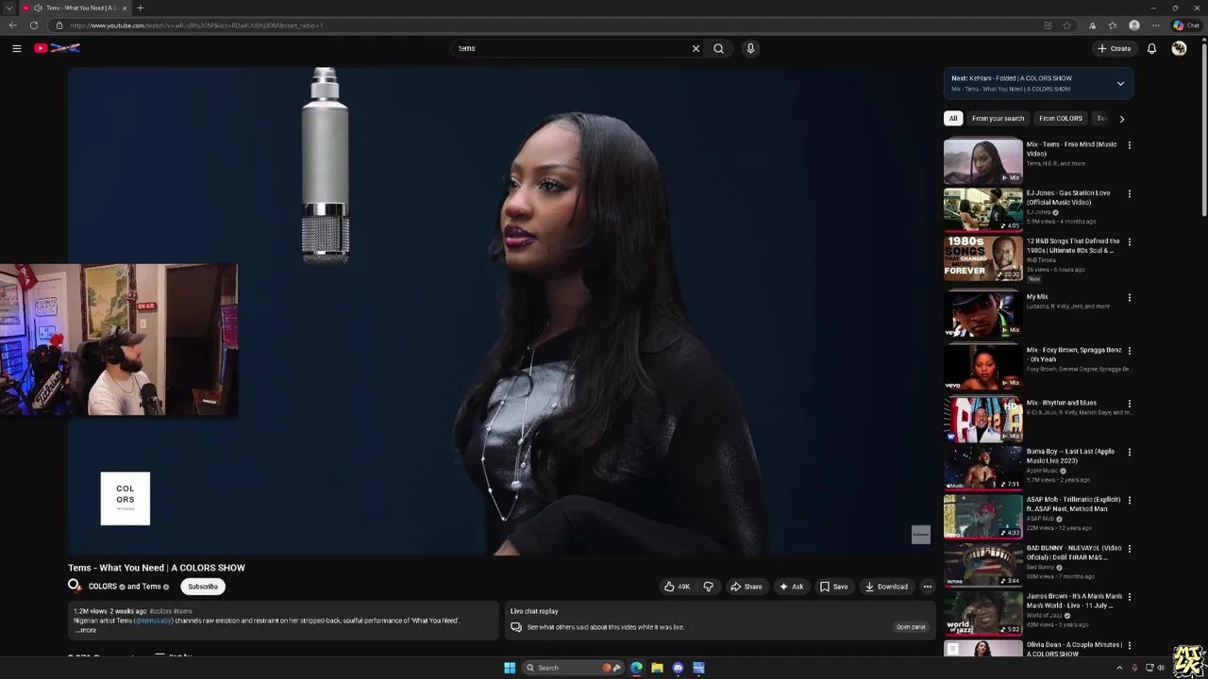Select the All filter chip

click(x=953, y=118)
